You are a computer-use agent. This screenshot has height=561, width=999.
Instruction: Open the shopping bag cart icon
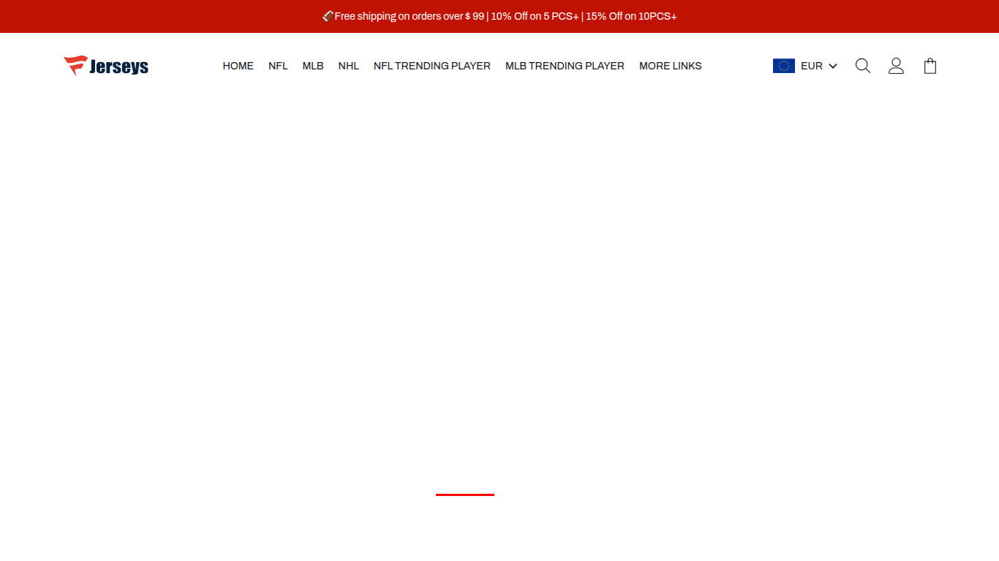click(x=930, y=66)
